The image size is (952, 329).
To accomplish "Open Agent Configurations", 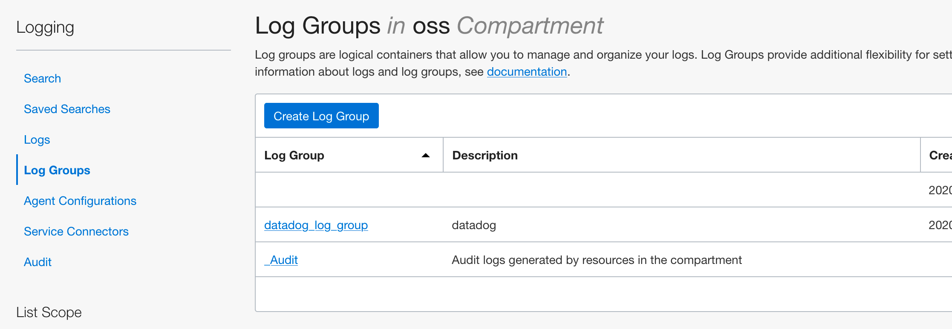I will coord(80,201).
